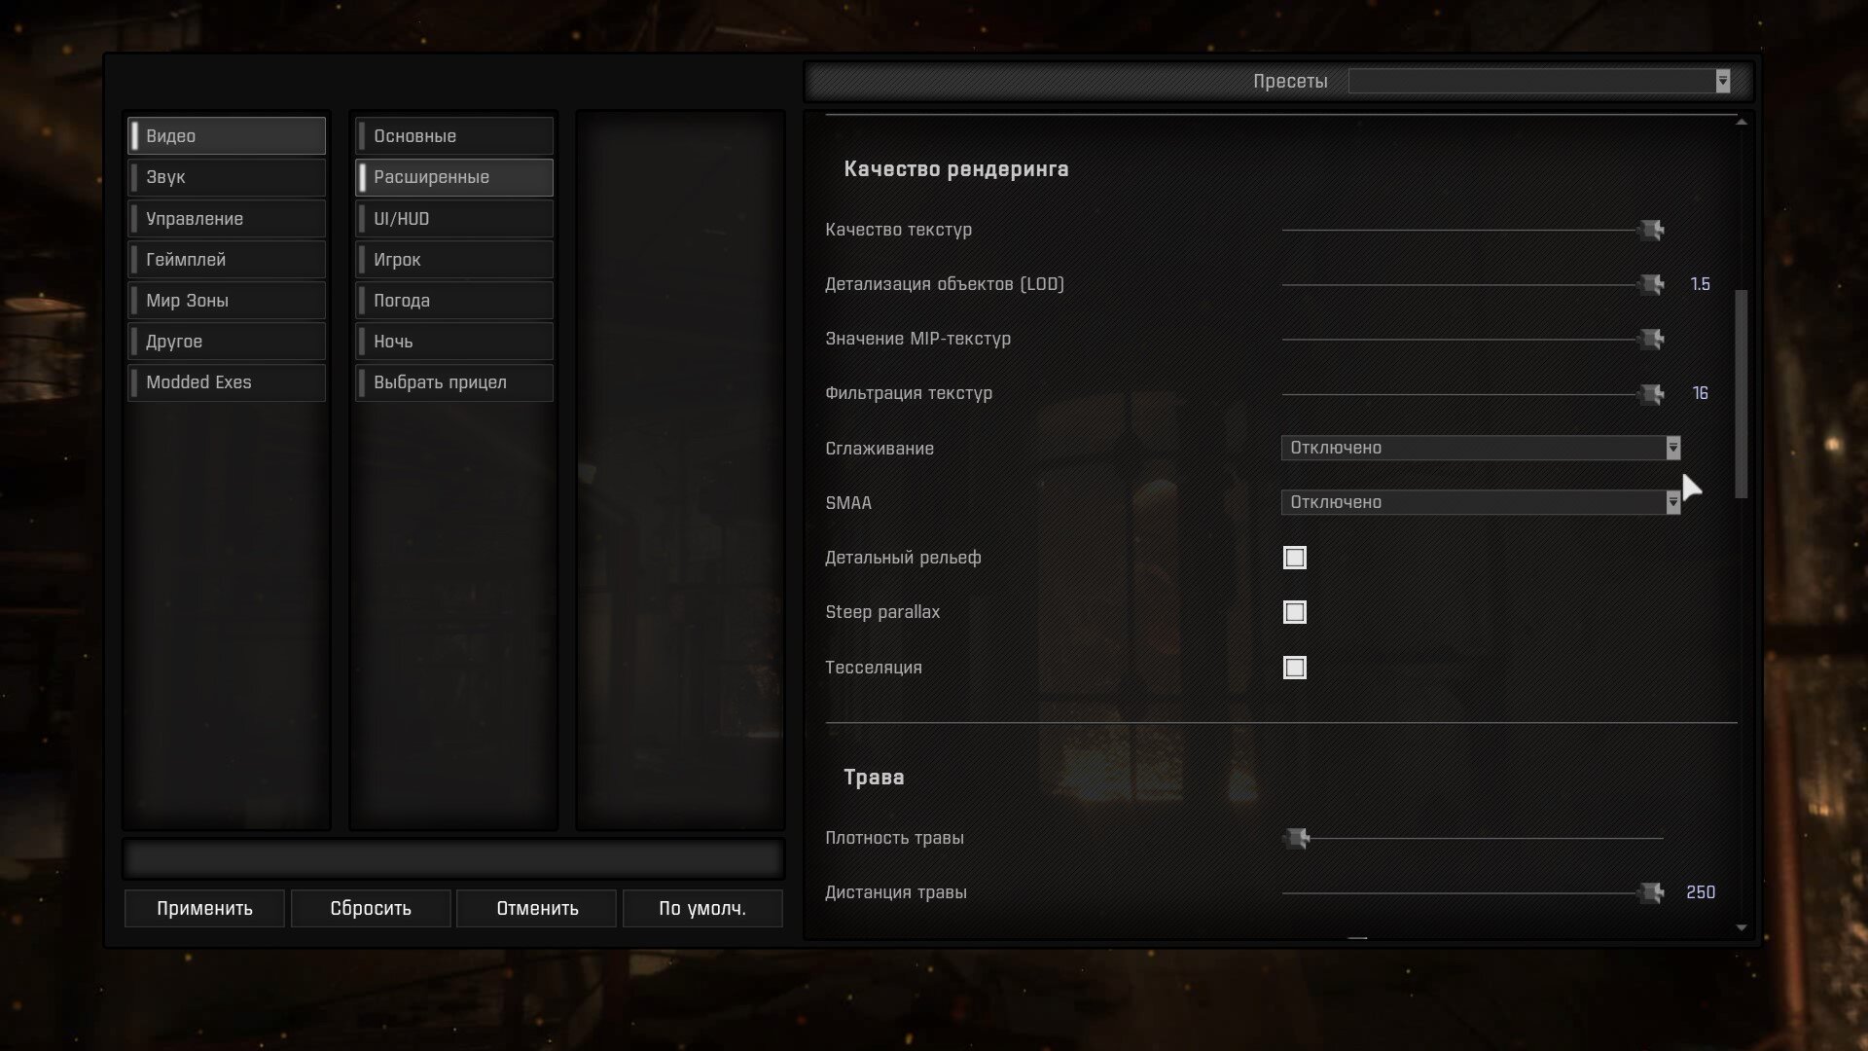Click scroll down arrow of settings list
Screen dimensions: 1868x1051
1742,928
